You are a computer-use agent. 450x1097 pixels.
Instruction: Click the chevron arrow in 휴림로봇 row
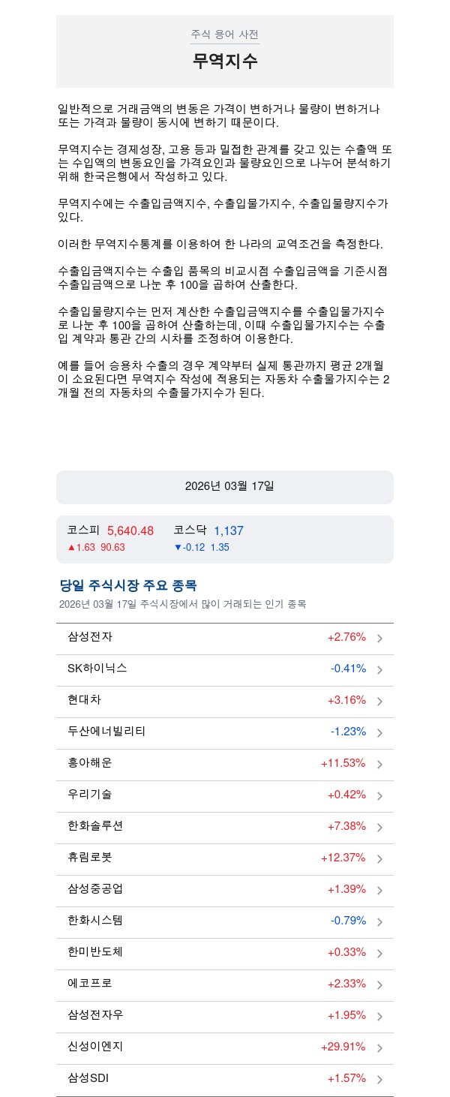(379, 859)
